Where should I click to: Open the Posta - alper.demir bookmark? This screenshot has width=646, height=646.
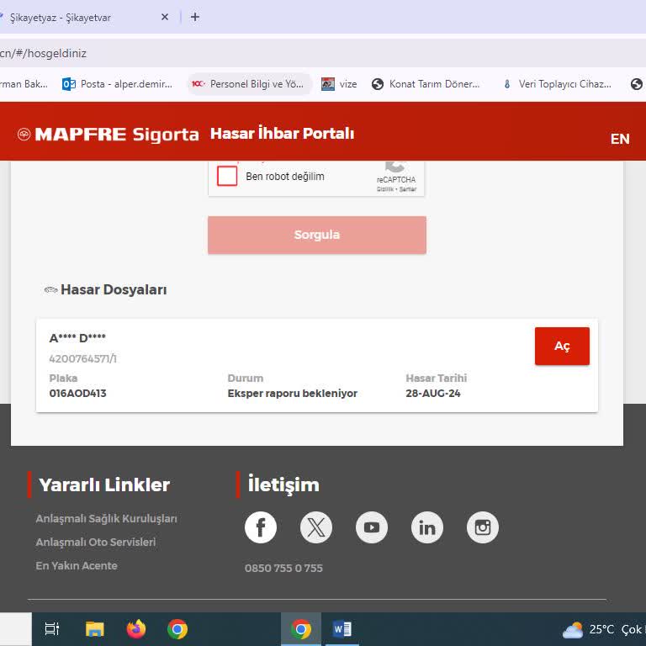118,84
